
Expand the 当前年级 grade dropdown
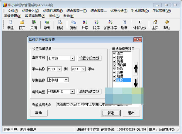click(72, 58)
